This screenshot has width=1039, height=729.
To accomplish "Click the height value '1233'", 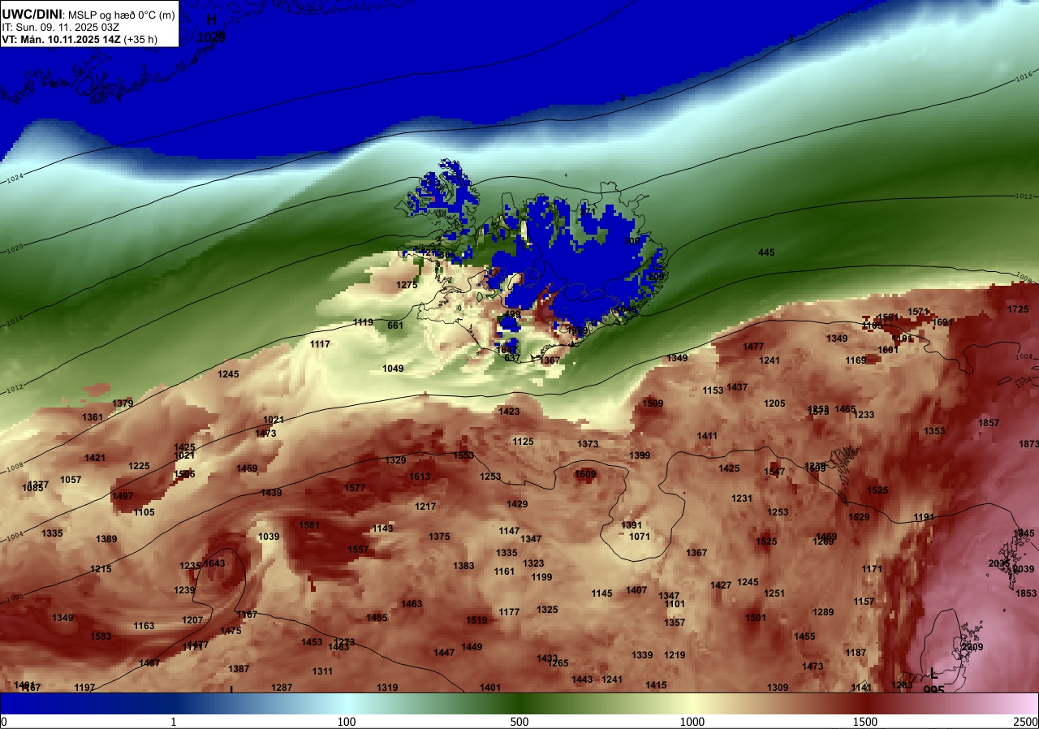I will (x=864, y=415).
